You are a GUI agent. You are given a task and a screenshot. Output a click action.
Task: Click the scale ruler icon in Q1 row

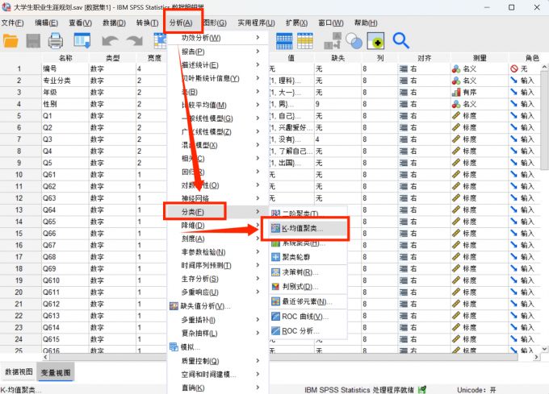pyautogui.click(x=456, y=115)
